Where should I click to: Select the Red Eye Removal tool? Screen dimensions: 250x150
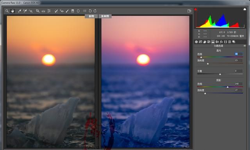pos(62,11)
